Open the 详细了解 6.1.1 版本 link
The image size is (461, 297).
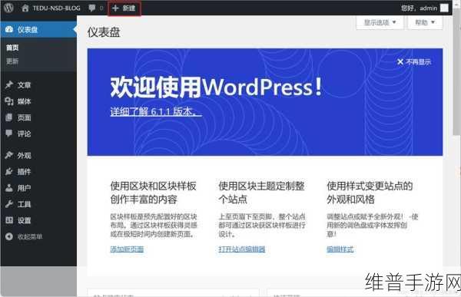(156, 111)
